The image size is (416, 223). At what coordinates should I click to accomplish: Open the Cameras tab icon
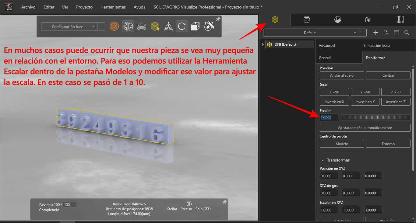click(368, 20)
